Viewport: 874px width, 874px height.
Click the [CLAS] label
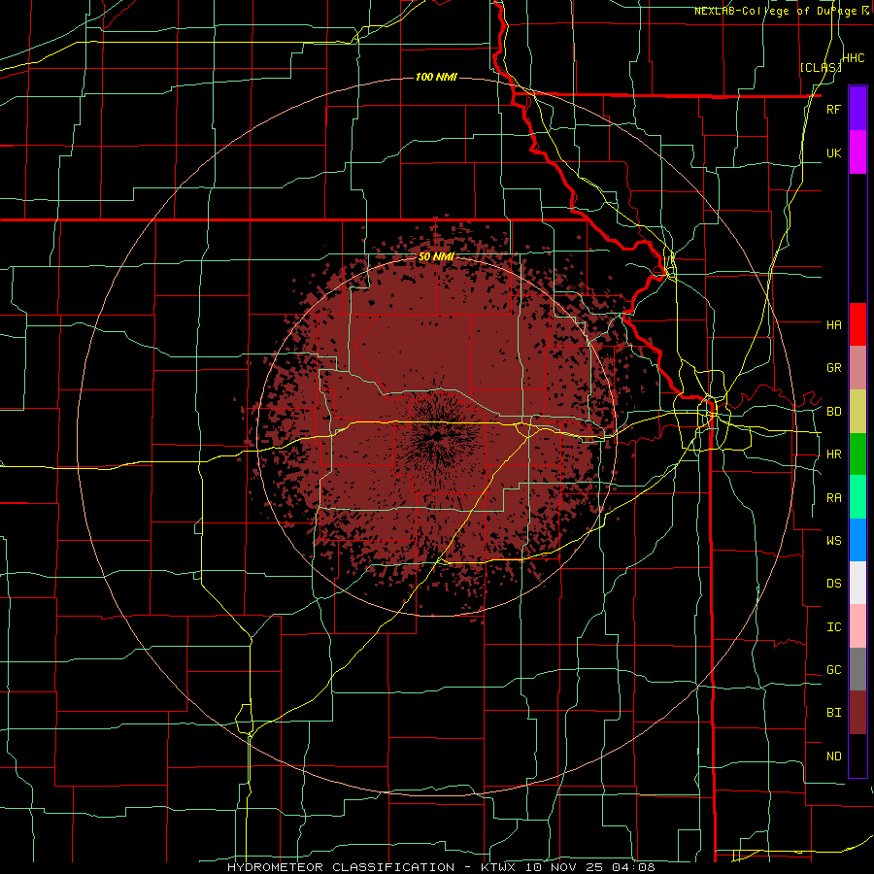tap(821, 67)
